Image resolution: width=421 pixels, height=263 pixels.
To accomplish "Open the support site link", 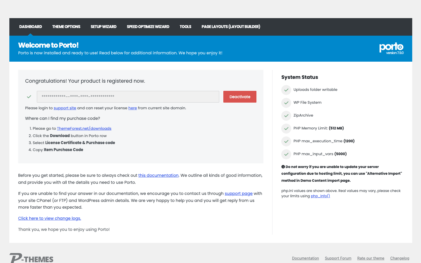I will (x=65, y=108).
